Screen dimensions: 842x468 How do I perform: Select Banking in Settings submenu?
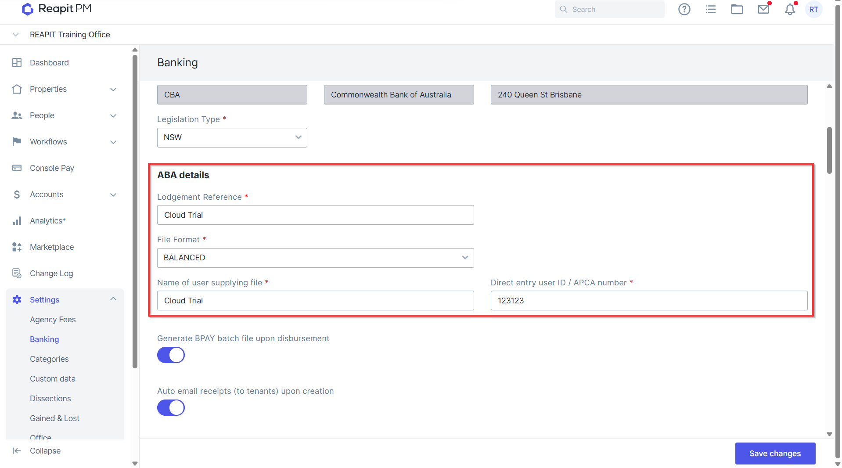click(44, 339)
